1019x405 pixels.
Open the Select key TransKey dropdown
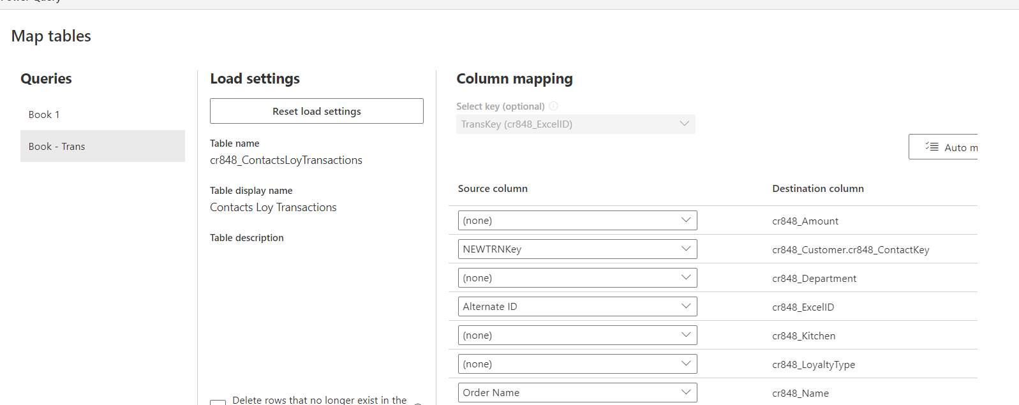pyautogui.click(x=576, y=124)
